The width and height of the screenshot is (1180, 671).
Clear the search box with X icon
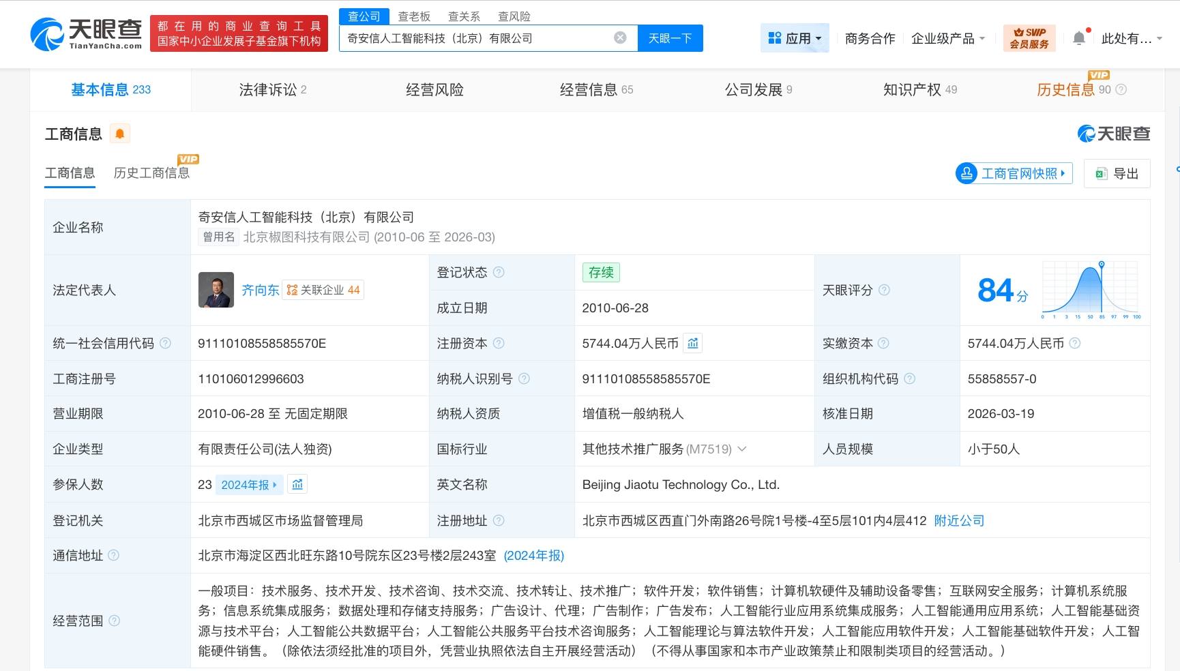(x=620, y=38)
